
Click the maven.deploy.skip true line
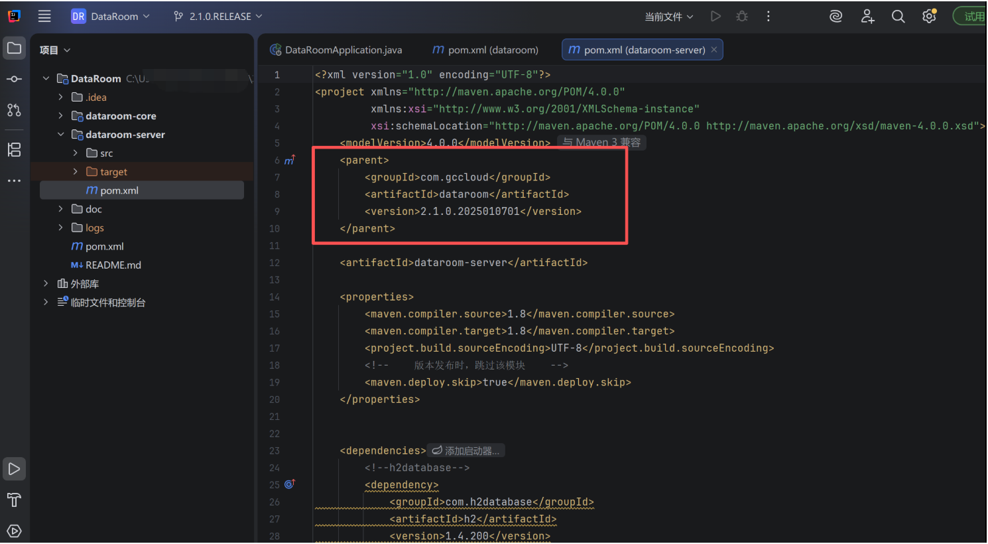point(497,383)
